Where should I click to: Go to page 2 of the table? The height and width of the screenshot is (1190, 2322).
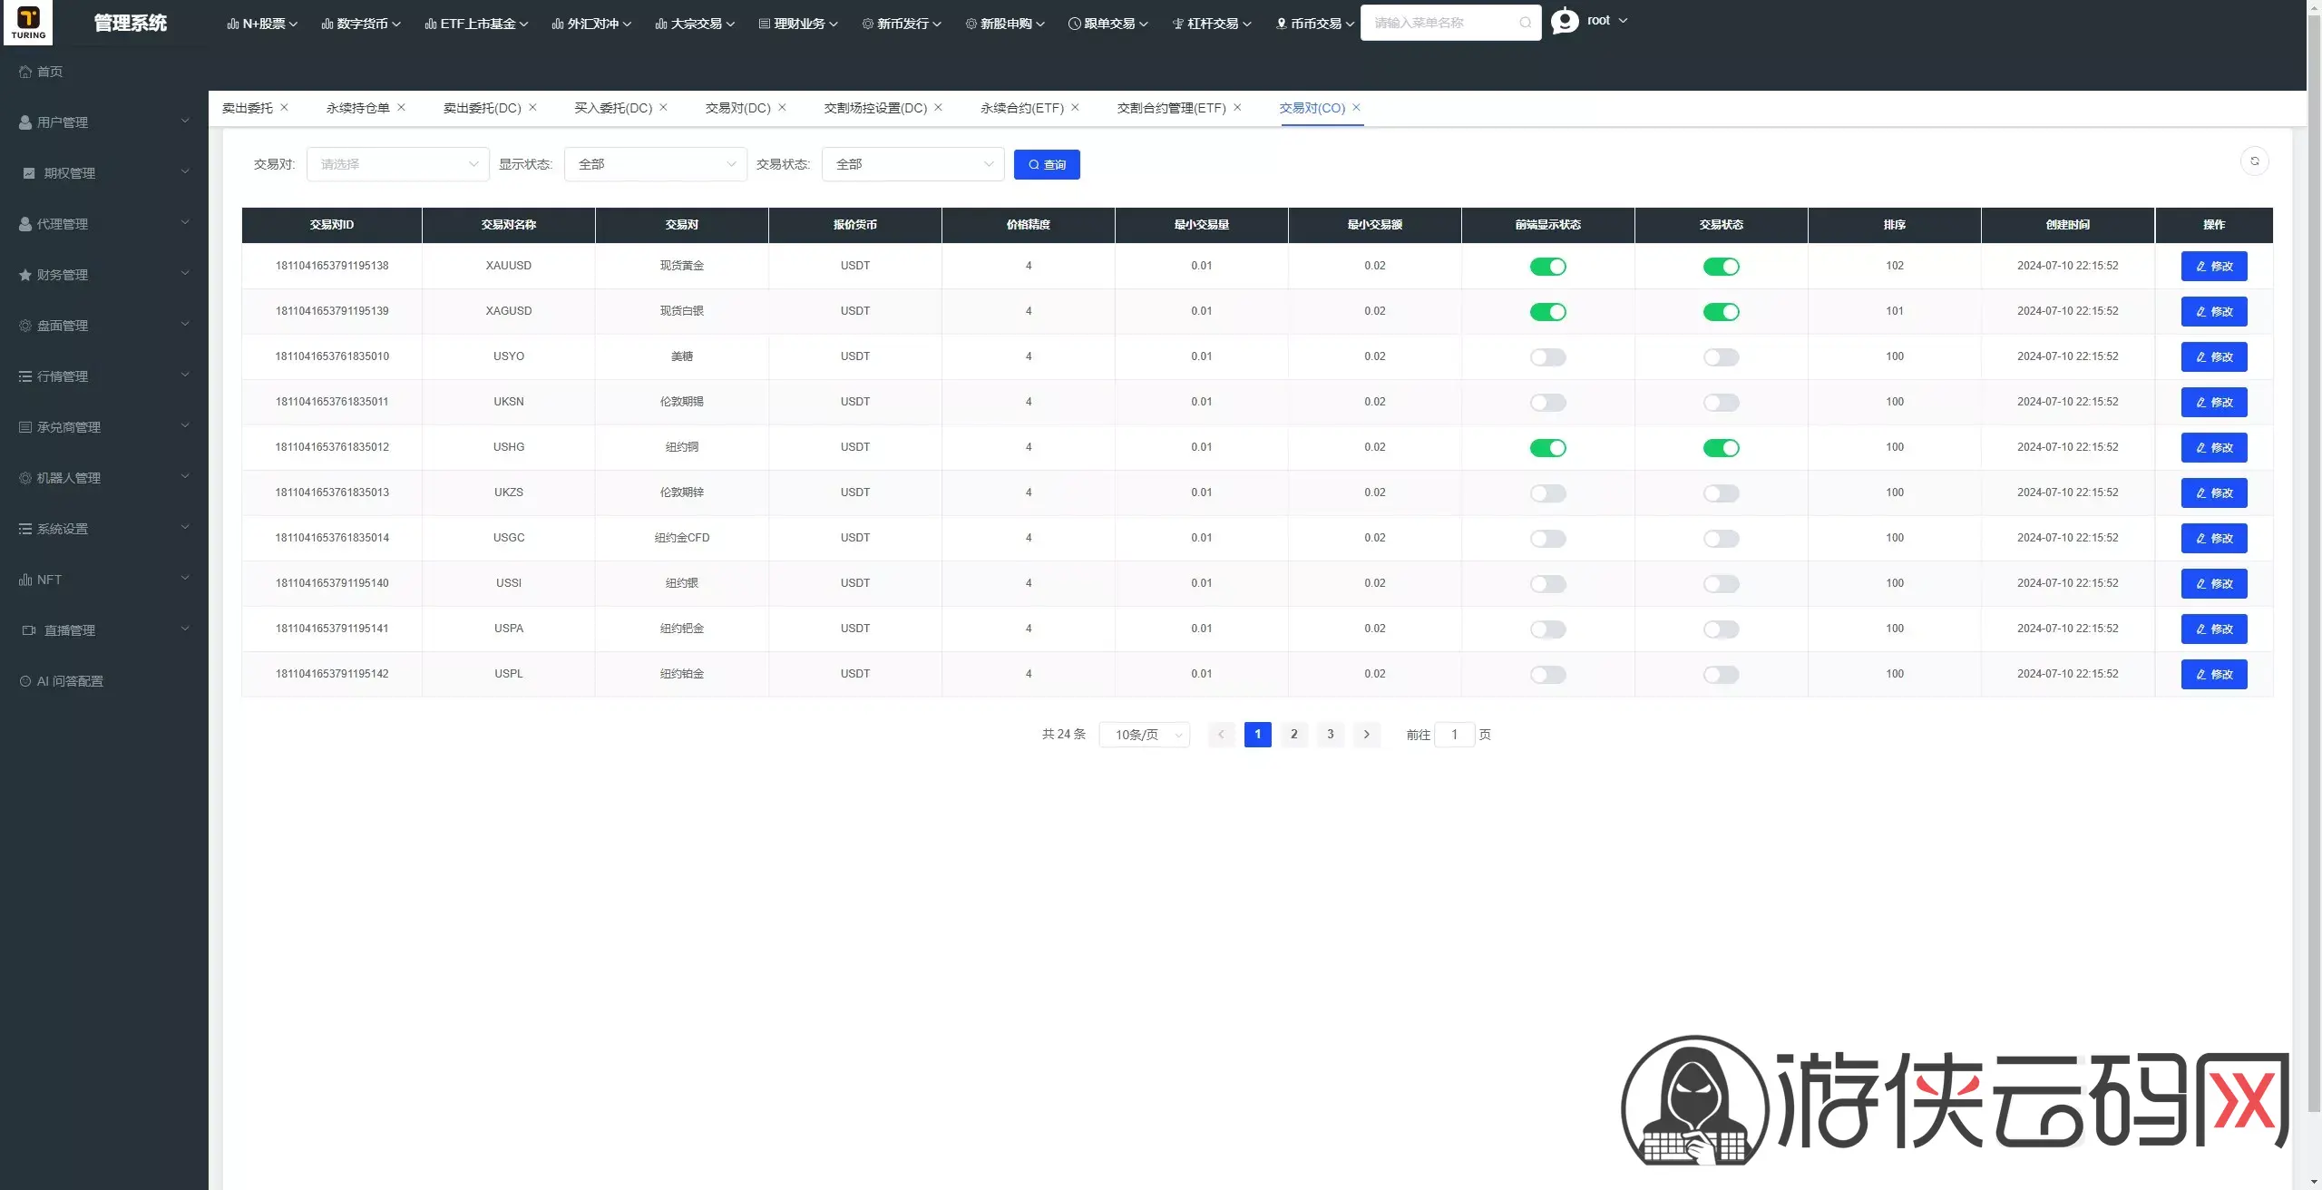point(1294,735)
